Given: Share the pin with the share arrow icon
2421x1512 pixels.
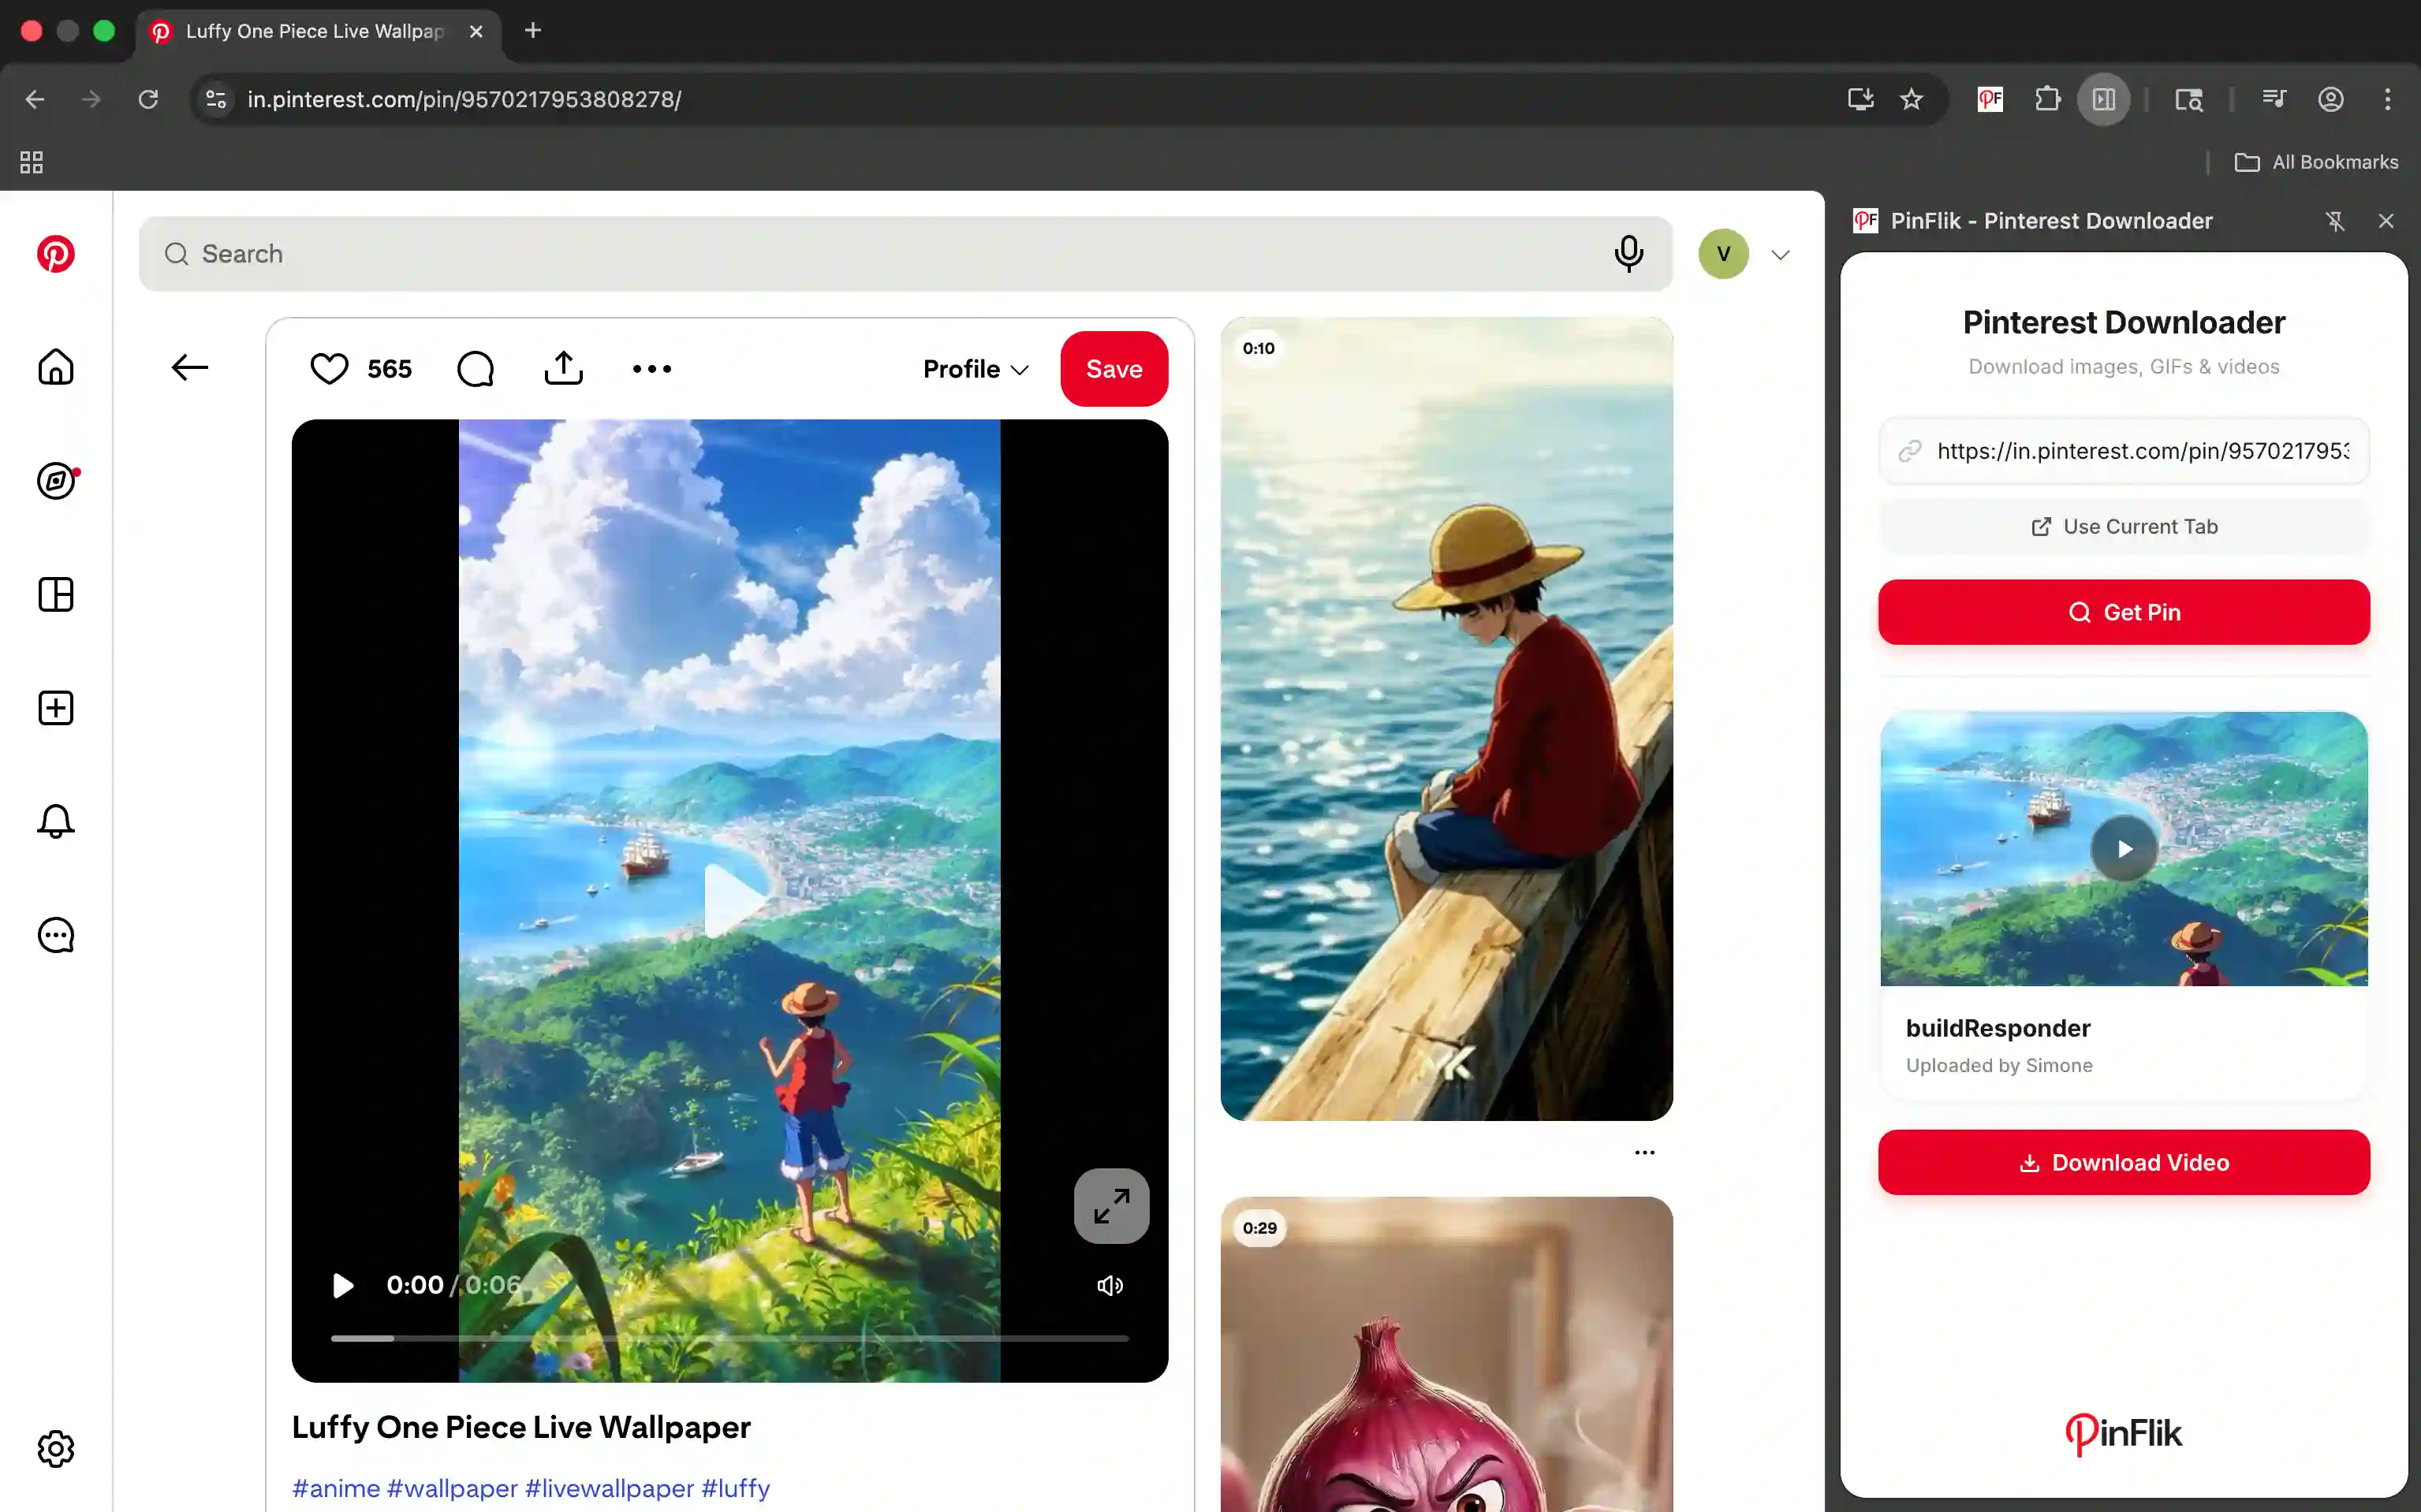Looking at the screenshot, I should [x=563, y=368].
